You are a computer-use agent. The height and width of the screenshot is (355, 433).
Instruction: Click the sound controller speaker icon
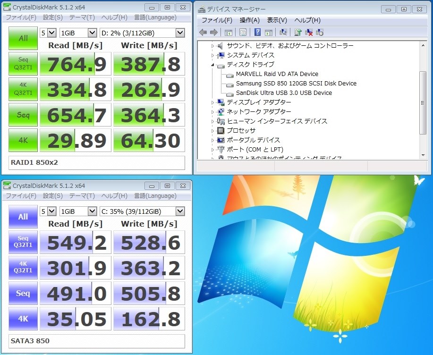220,46
